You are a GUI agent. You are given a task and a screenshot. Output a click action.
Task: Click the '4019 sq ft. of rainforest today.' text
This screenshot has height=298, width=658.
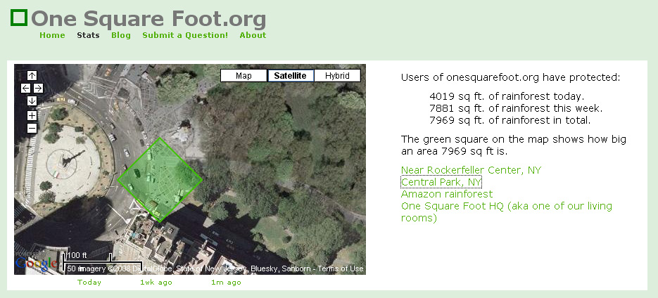click(507, 96)
